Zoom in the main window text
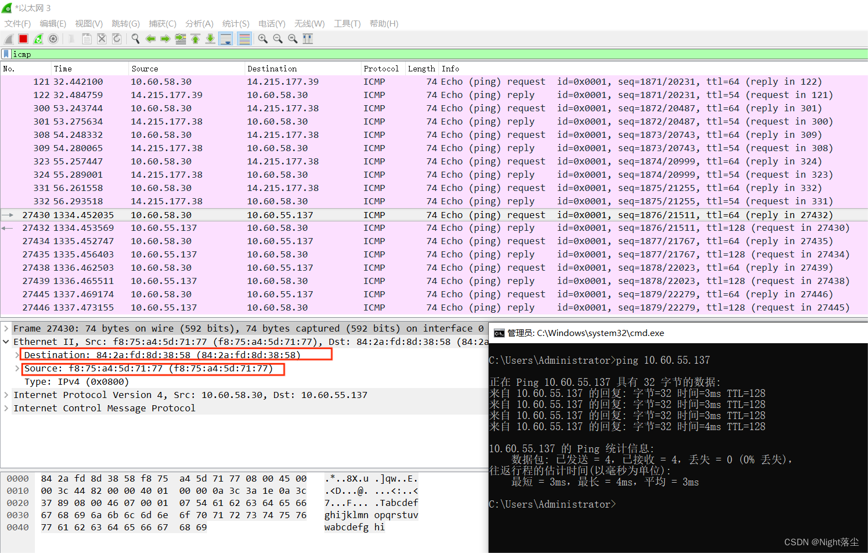 pos(263,39)
